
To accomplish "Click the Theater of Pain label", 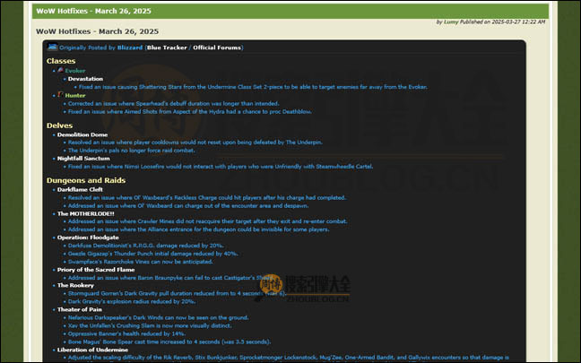I will pyautogui.click(x=79, y=309).
